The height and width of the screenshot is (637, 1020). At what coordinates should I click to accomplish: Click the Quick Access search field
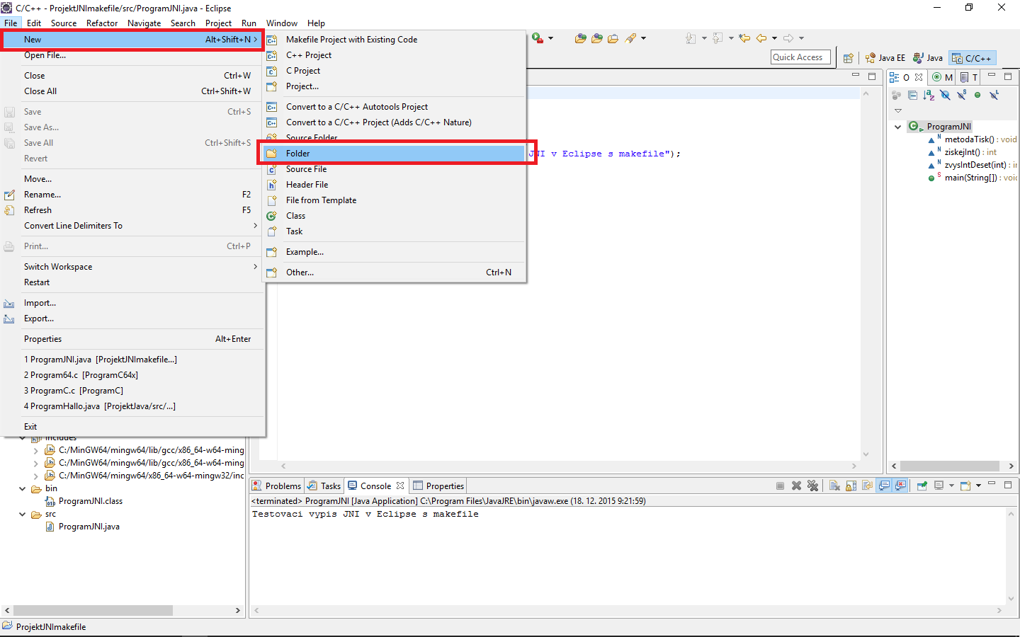click(800, 57)
